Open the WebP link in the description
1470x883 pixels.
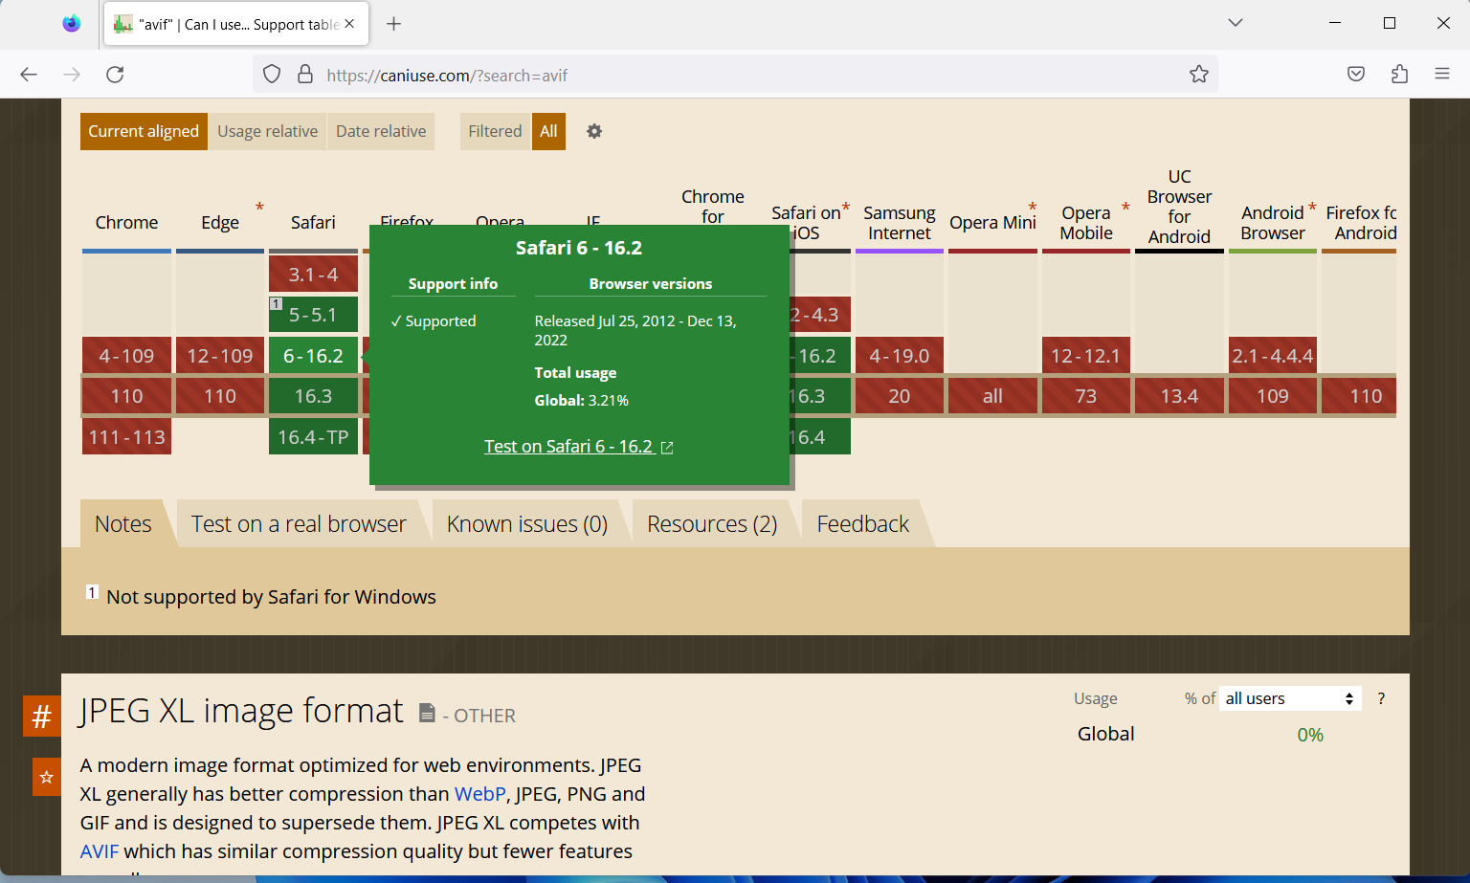point(479,793)
